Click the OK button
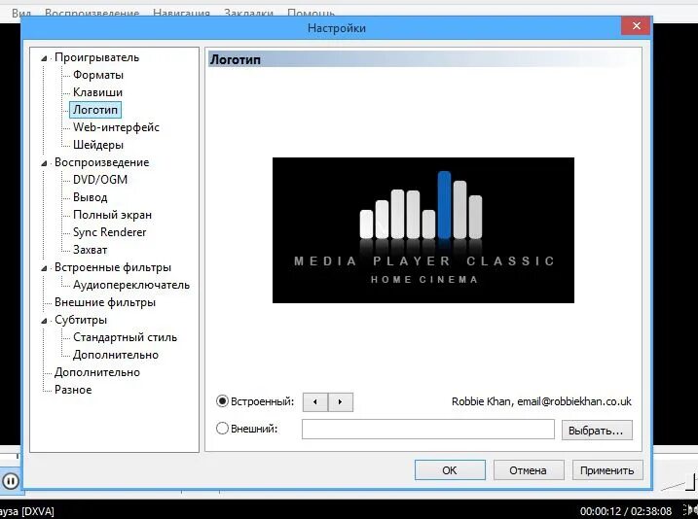 tap(450, 470)
